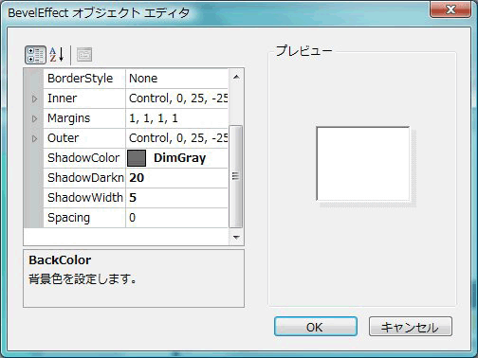Screen dimensions: 478x358
Task: Select the Margins property label
Action: tap(69, 118)
